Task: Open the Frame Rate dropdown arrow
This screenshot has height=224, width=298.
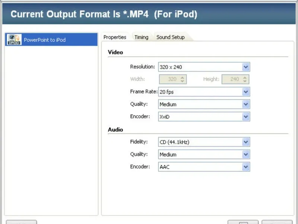Action: point(246,92)
